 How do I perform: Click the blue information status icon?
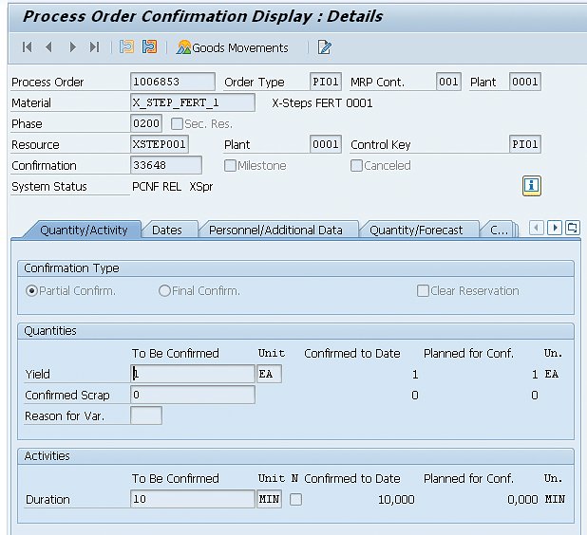coord(532,186)
